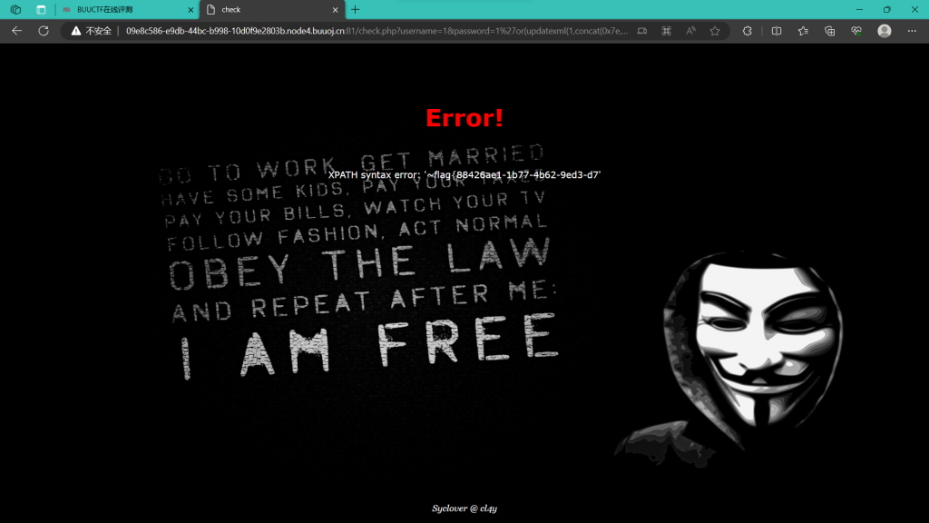
Task: Open the user profile menu
Action: click(x=884, y=31)
